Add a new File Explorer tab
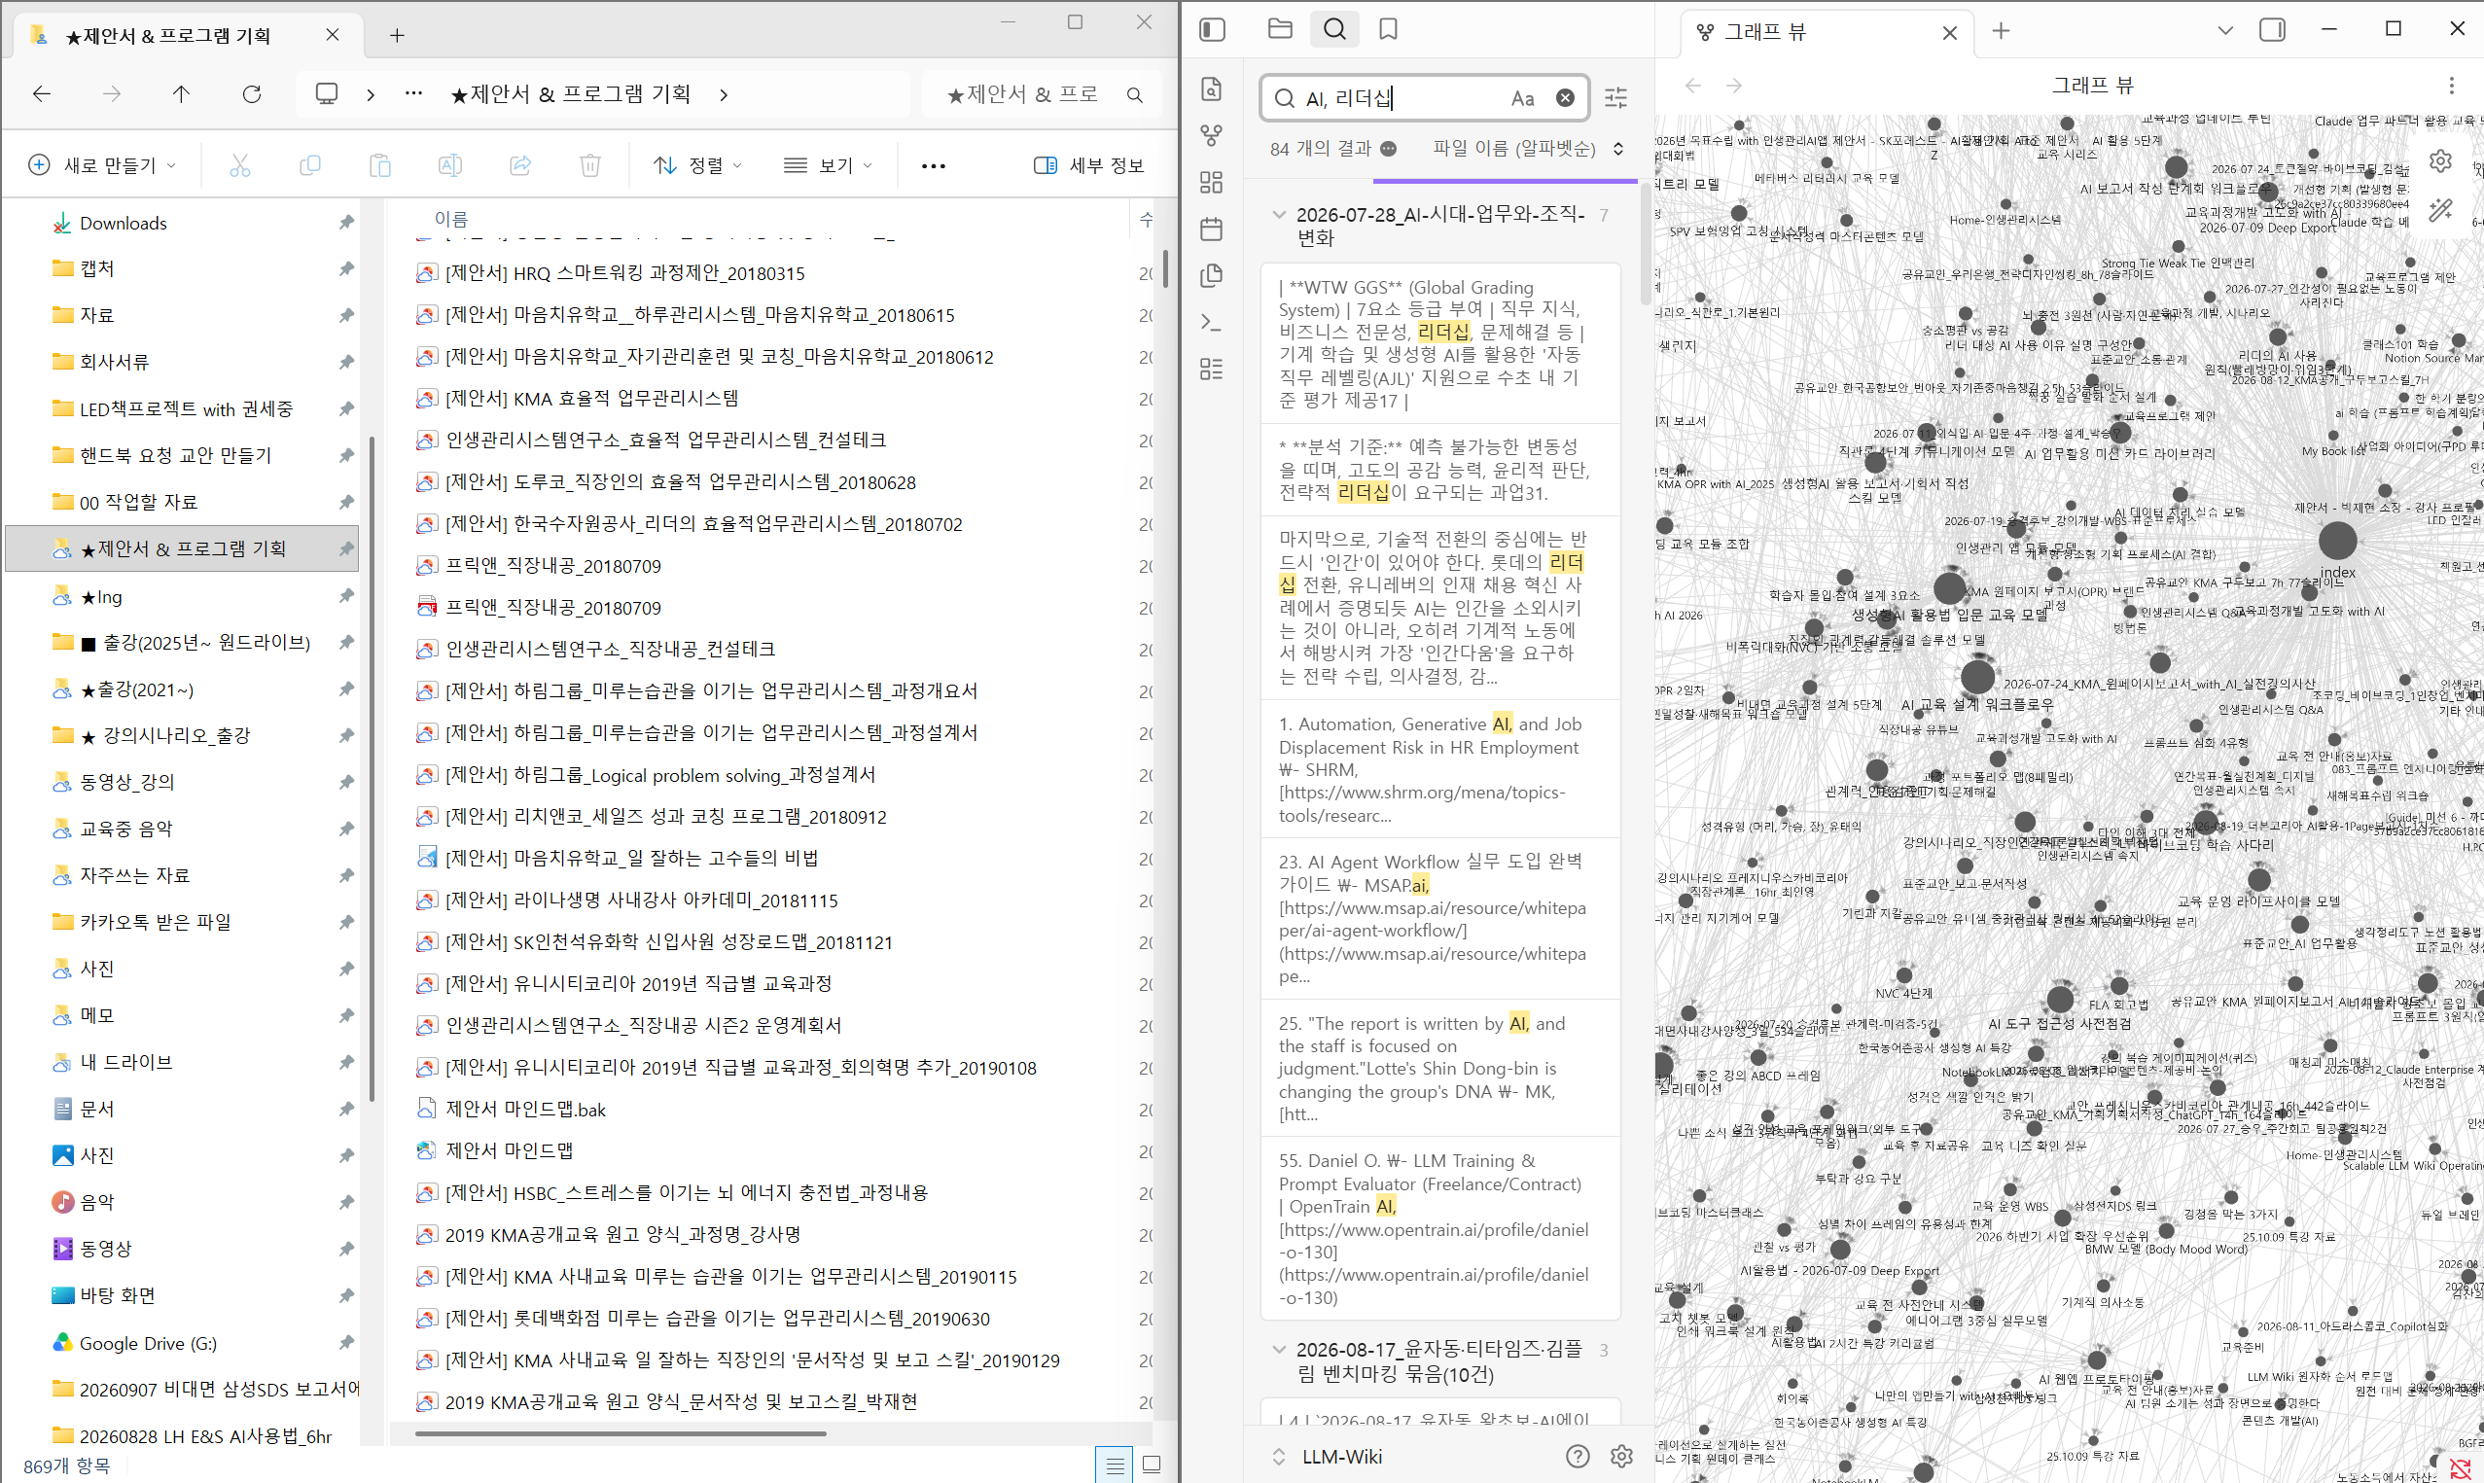Viewport: 2484px width, 1483px height. click(397, 36)
